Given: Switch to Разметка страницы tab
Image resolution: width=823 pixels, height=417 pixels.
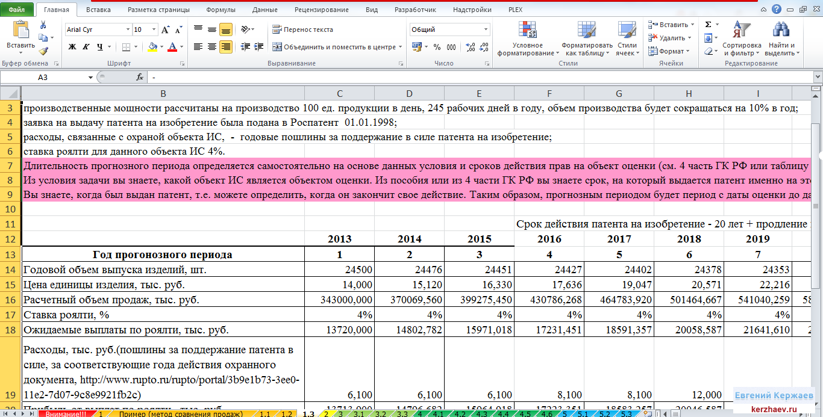Looking at the screenshot, I should pyautogui.click(x=158, y=10).
